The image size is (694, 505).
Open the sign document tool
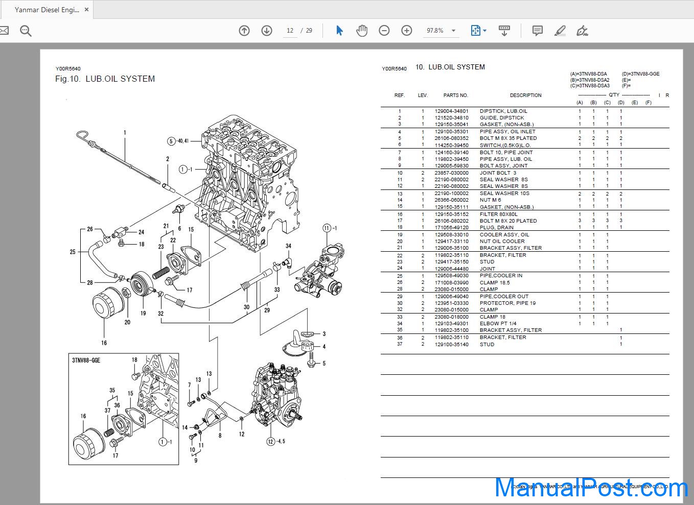point(583,31)
